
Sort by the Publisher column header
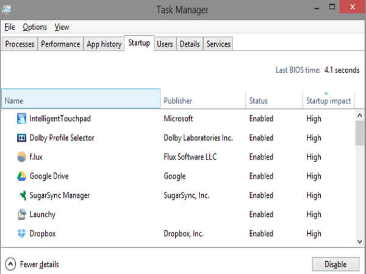point(203,99)
